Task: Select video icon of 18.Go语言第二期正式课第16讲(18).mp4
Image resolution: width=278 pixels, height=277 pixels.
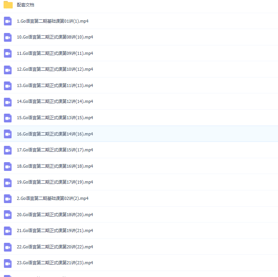Action: [8, 166]
